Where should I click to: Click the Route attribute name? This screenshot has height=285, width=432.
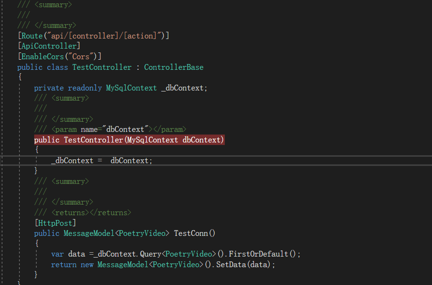(x=32, y=36)
